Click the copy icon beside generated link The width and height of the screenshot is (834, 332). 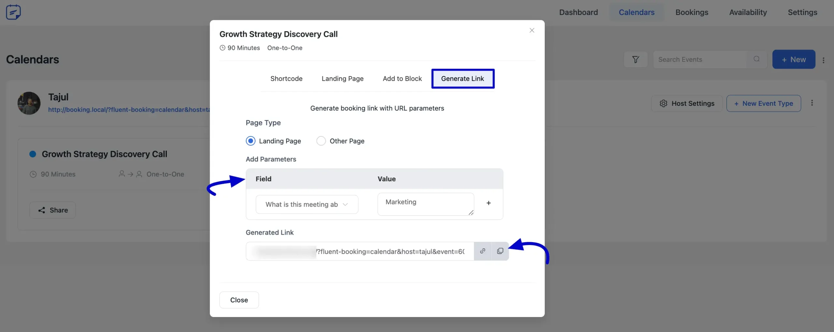tap(500, 251)
